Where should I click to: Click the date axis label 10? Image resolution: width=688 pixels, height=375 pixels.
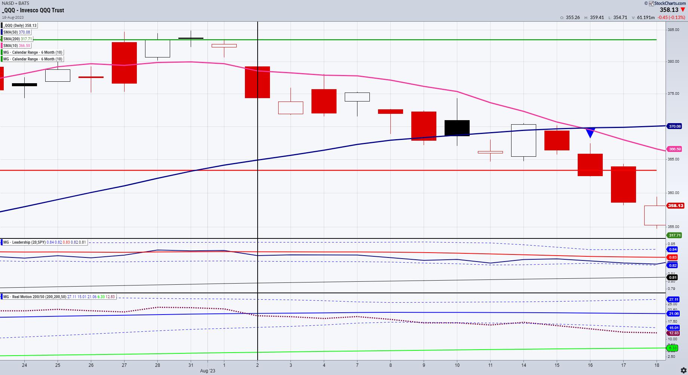[457, 365]
